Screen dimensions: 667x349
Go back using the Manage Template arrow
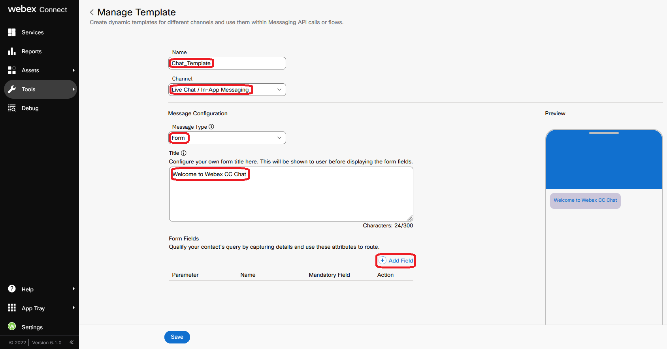tap(92, 12)
